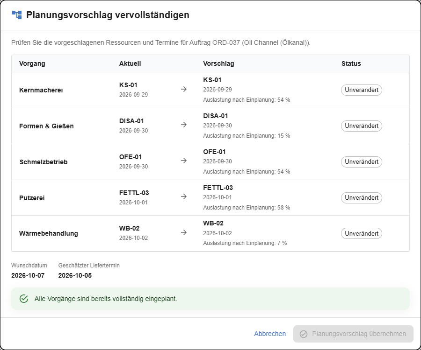Click the arrow icon in the Putzerei row

coord(184,196)
